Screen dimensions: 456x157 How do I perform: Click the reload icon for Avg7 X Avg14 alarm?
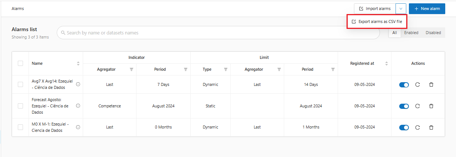pyautogui.click(x=417, y=85)
